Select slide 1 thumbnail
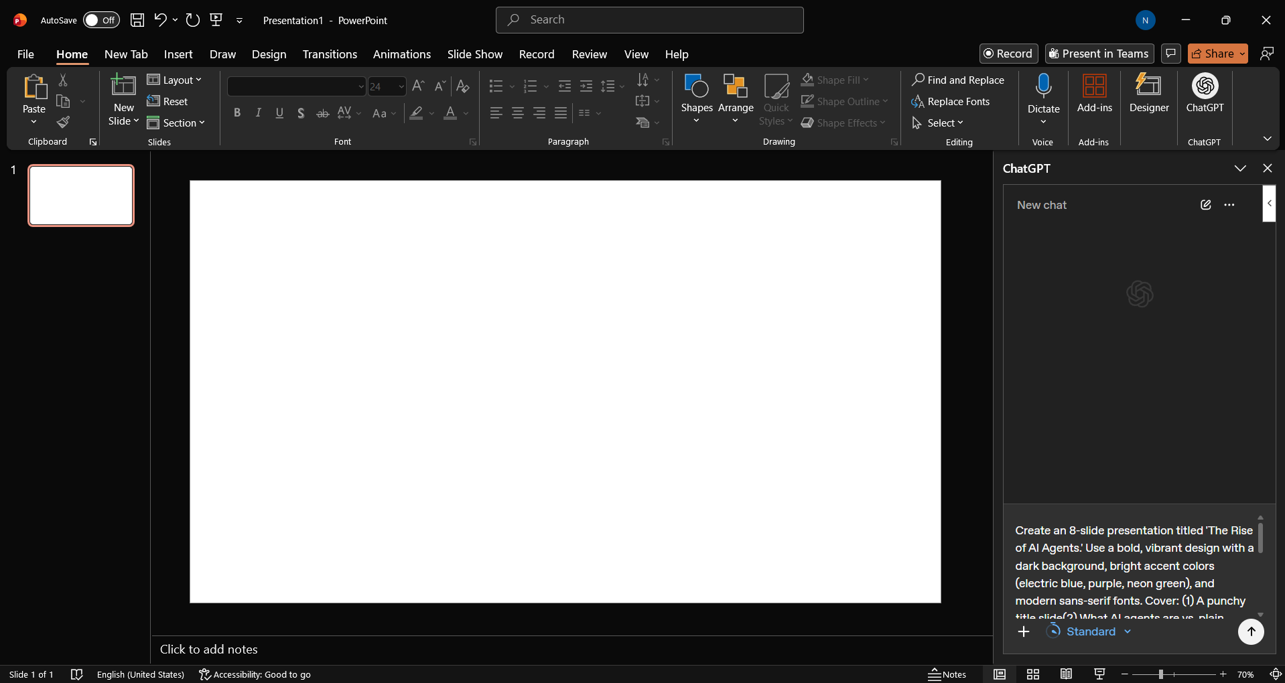Viewport: 1285px width, 683px height. tap(81, 196)
